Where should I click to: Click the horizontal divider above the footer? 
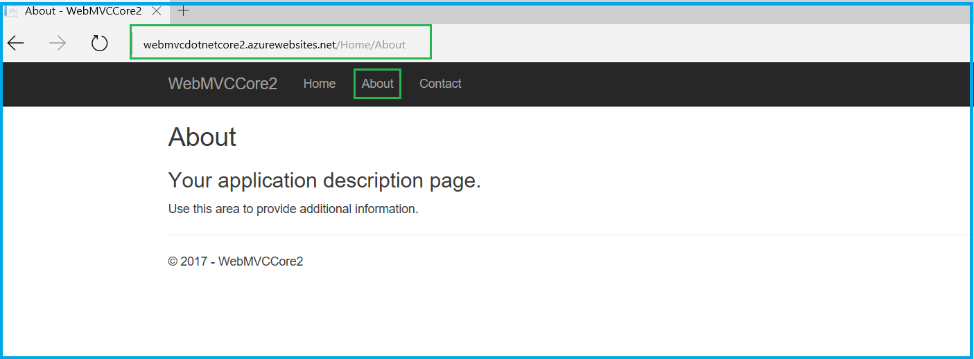[x=555, y=235]
